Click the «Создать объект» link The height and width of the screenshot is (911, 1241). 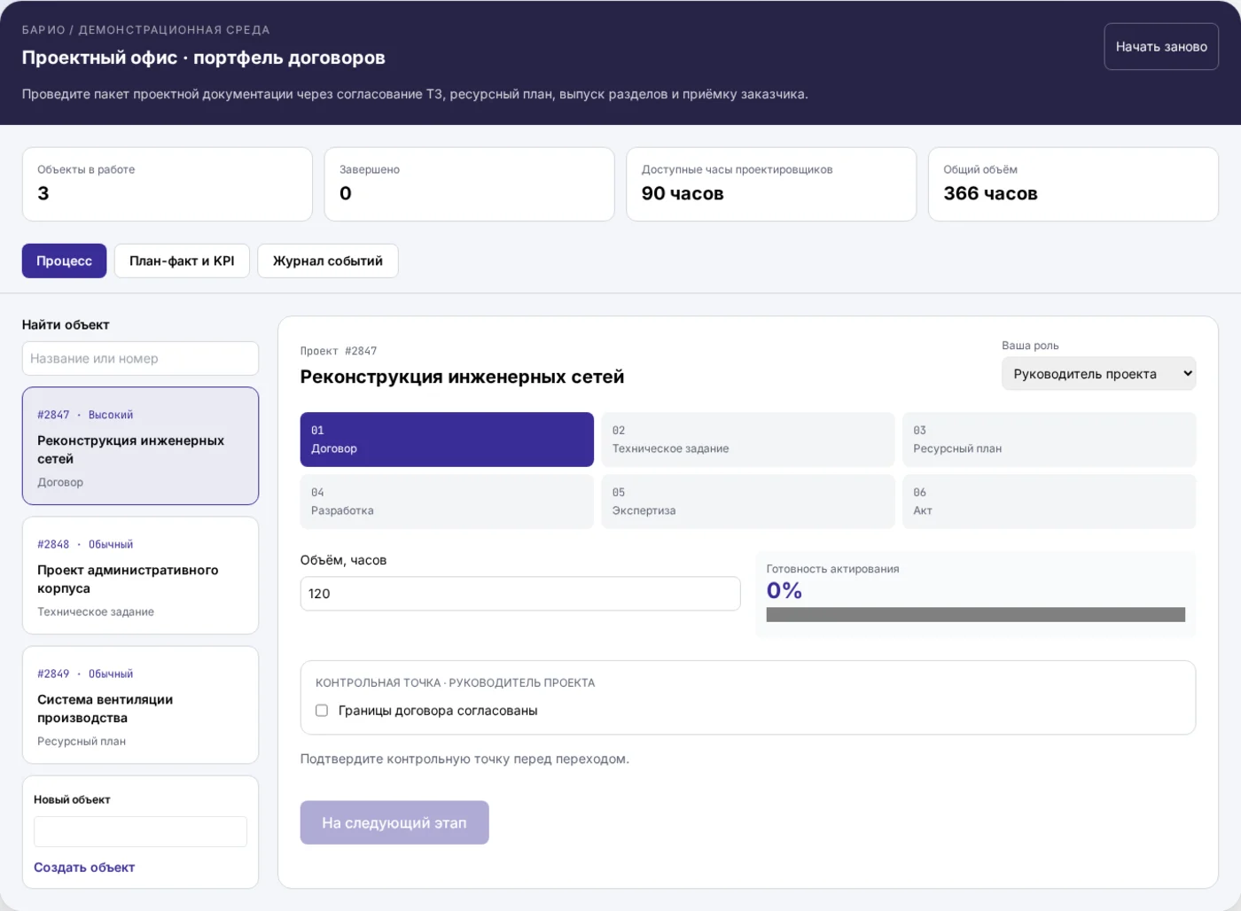pyautogui.click(x=84, y=868)
